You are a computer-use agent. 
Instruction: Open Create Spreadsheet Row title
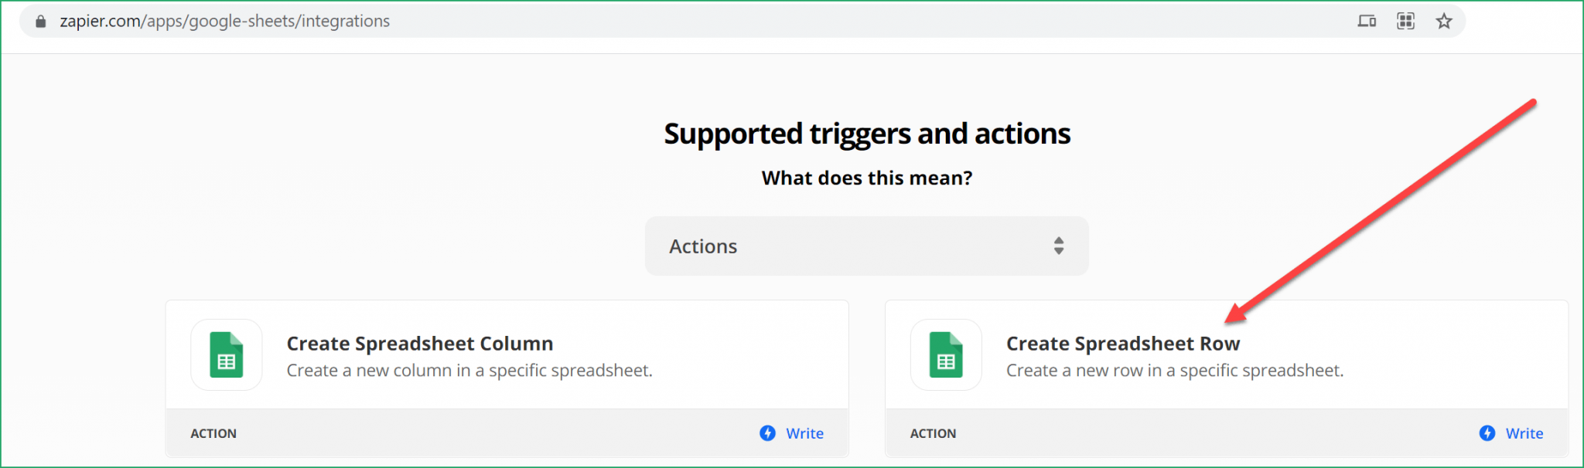coord(1123,344)
